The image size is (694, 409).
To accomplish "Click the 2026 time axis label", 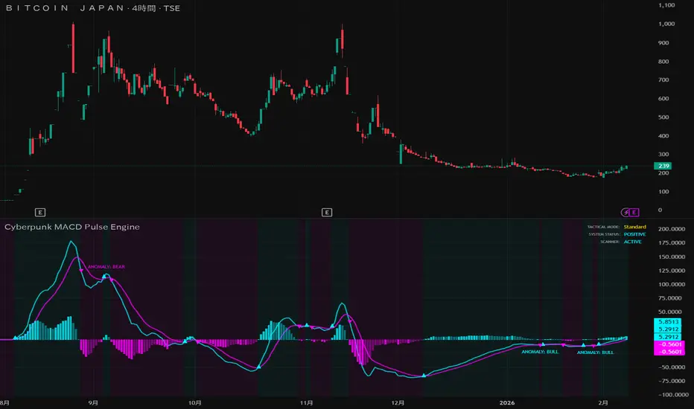I will (507, 403).
